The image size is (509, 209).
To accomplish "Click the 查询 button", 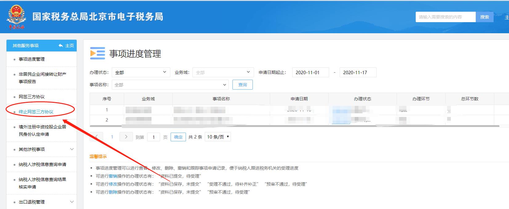I will pos(243,85).
